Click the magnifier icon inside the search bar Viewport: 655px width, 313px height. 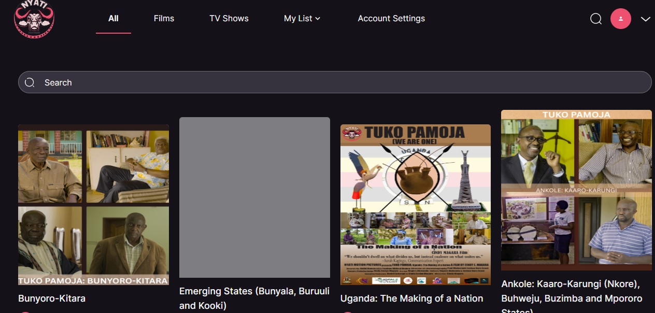point(30,82)
